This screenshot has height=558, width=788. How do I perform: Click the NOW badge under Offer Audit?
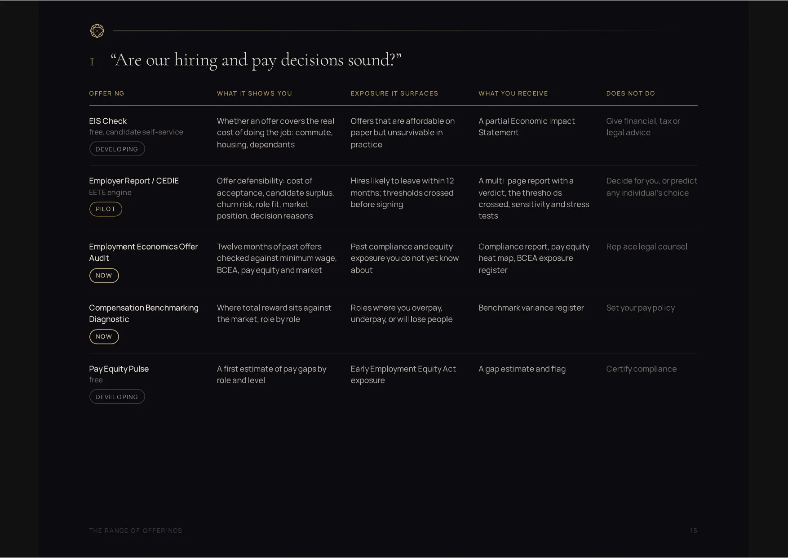pyautogui.click(x=104, y=276)
